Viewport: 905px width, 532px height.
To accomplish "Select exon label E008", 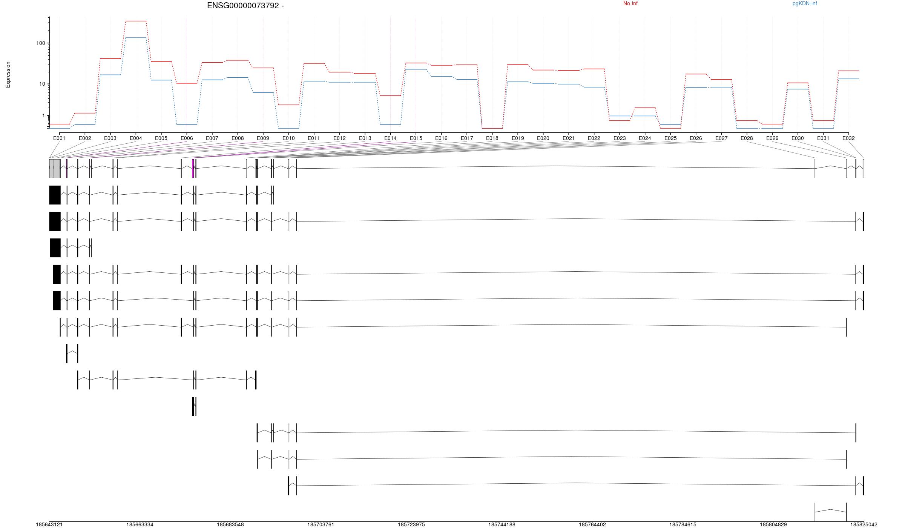I will 238,138.
